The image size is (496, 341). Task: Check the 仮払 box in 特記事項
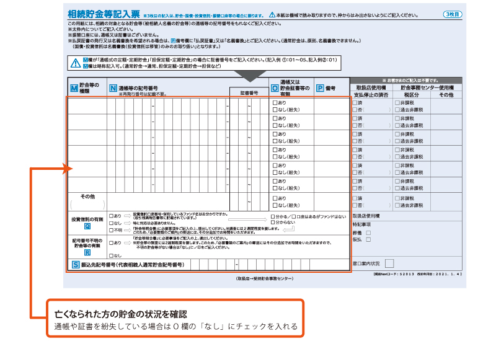pos(368,239)
